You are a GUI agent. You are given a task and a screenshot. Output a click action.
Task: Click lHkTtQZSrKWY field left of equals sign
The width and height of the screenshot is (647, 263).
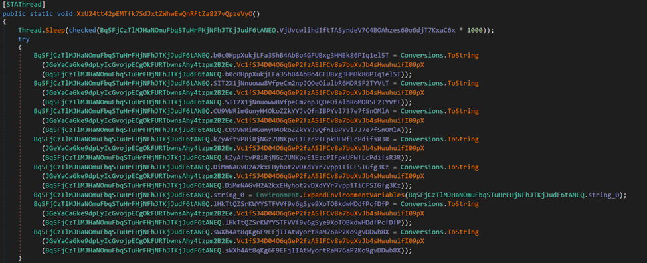tap(301, 204)
